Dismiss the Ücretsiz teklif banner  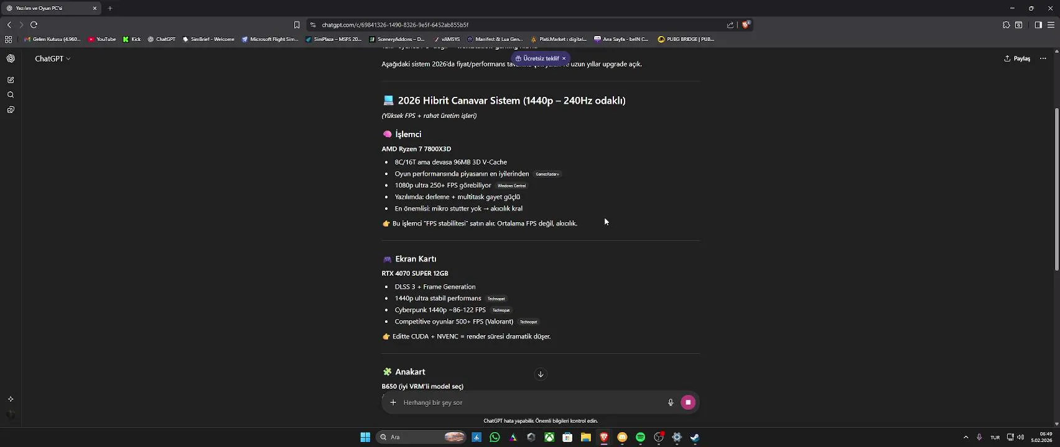(x=564, y=58)
